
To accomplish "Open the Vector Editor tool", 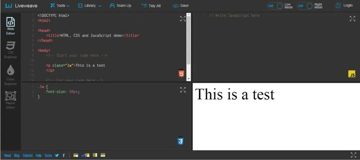I will click(10, 100).
